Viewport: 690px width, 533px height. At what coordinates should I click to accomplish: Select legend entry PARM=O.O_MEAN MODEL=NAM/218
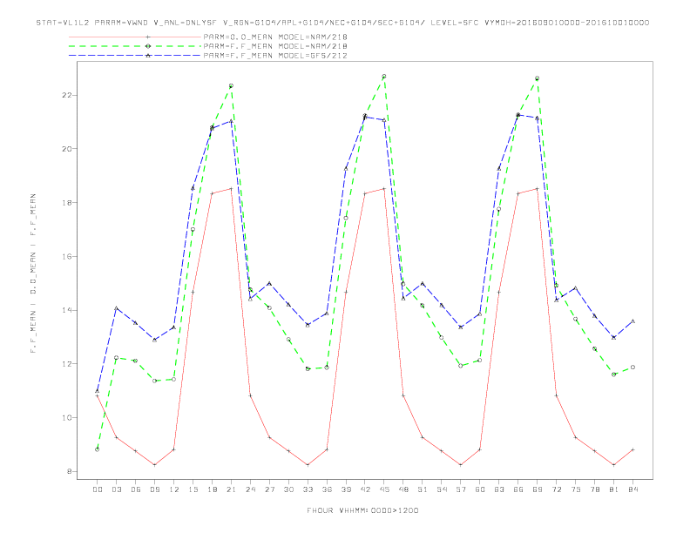coord(275,37)
